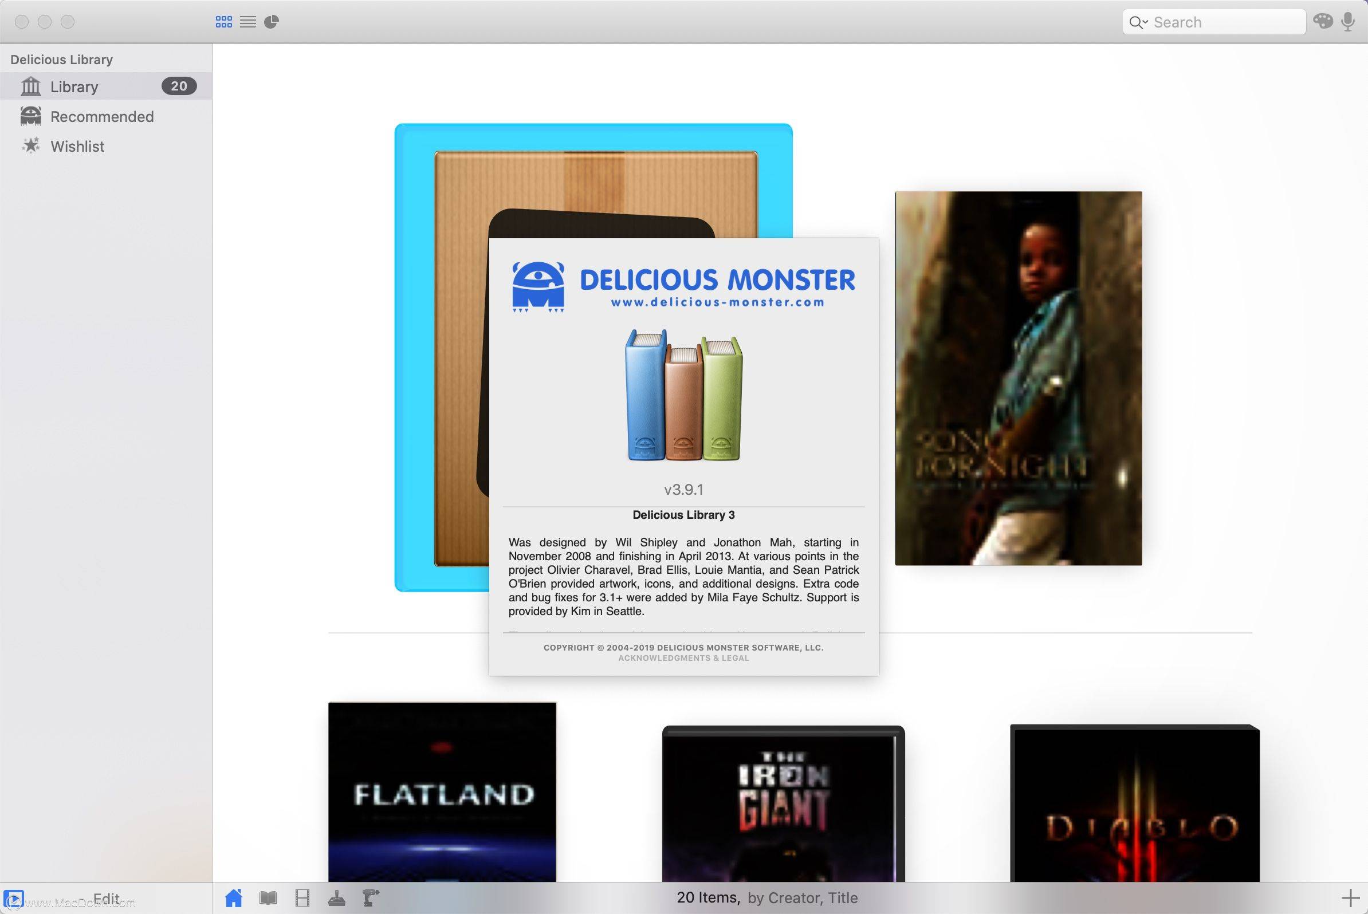
Task: Open the Acknowledgments & Legal link
Action: click(x=683, y=658)
